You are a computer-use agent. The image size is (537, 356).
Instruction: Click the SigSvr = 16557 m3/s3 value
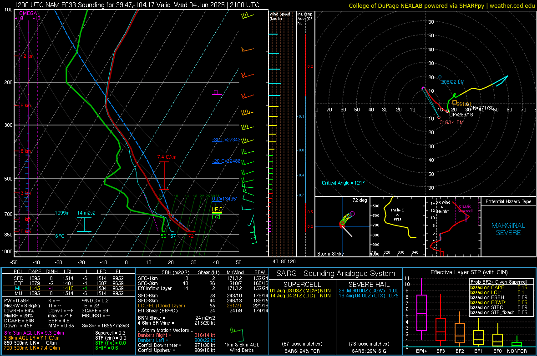click(106, 326)
